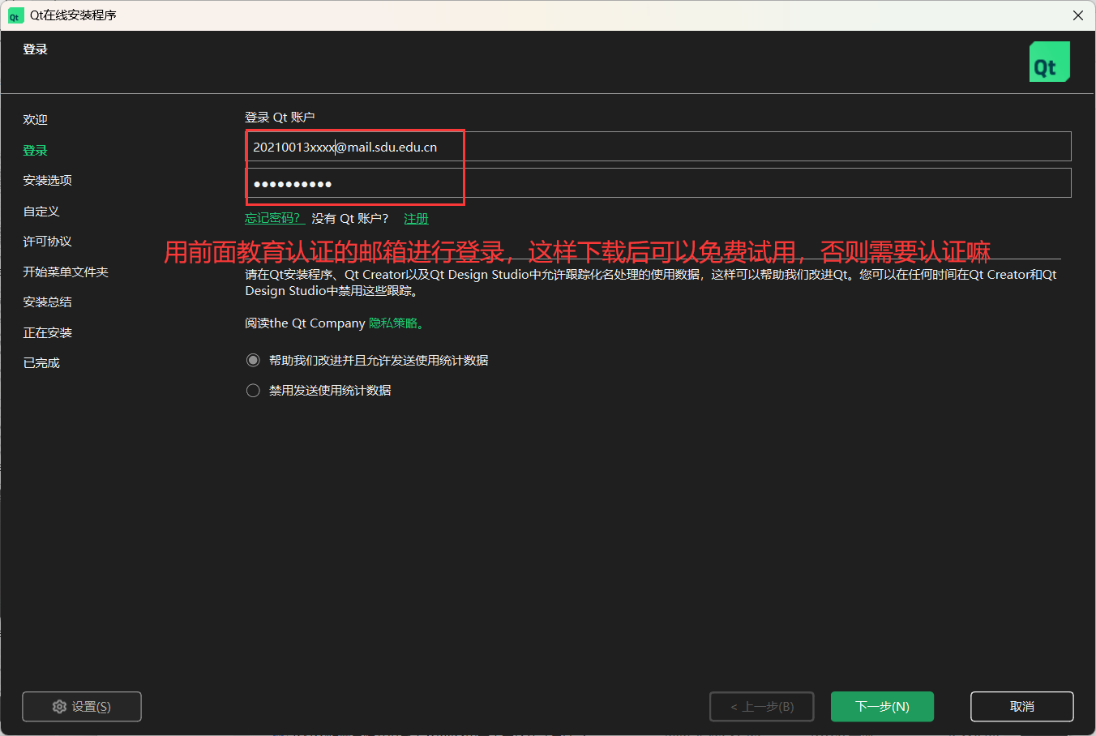The height and width of the screenshot is (736, 1096).
Task: Enable the 禁用发送使用统计数据 option
Action: (253, 390)
